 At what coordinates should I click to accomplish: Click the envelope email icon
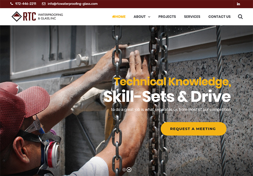(44, 4)
